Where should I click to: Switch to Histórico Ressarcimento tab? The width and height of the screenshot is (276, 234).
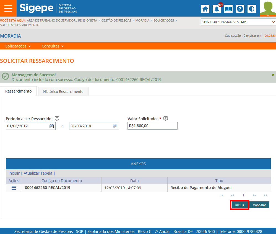pyautogui.click(x=63, y=91)
